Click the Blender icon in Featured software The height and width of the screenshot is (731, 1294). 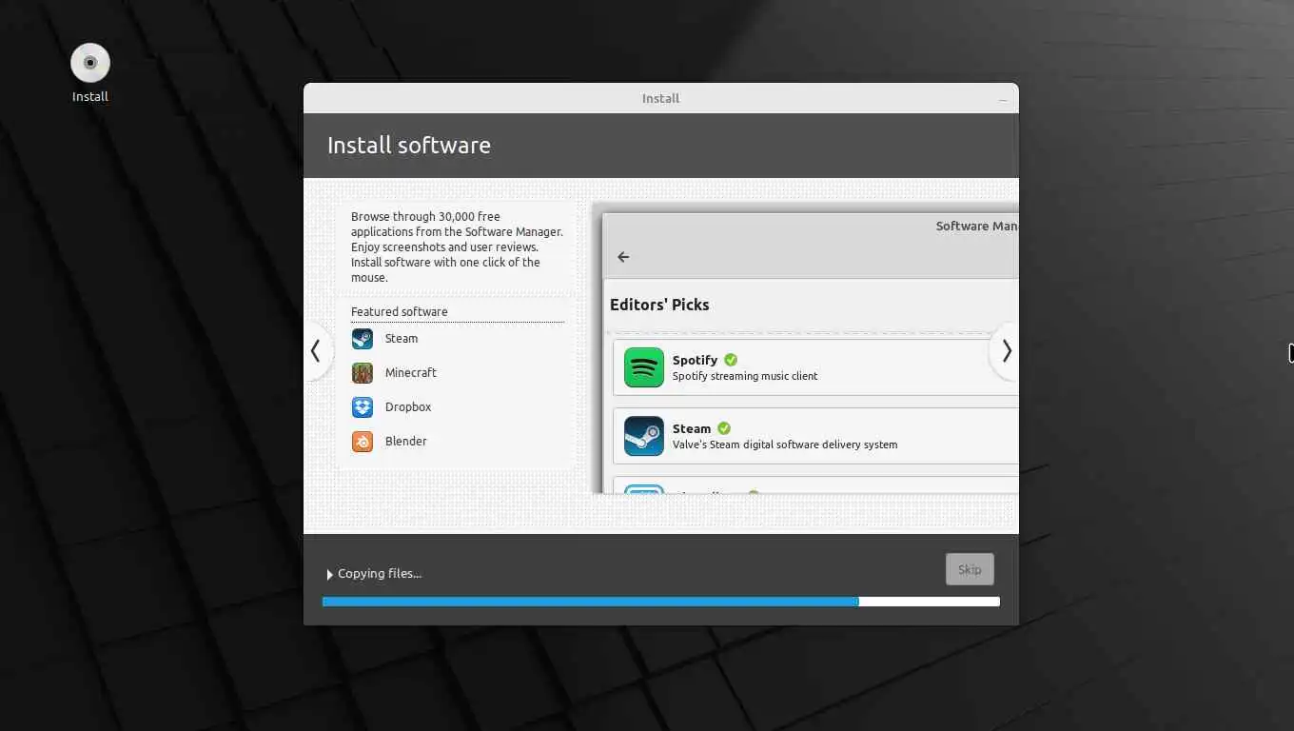click(x=363, y=442)
